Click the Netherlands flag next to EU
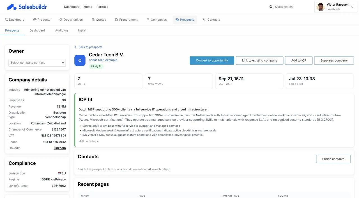Image resolution: width=359 pixels, height=198 pixels. (x=60, y=173)
